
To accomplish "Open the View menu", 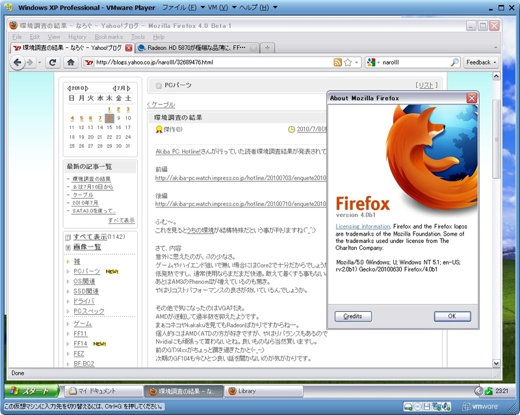I will coord(54,37).
